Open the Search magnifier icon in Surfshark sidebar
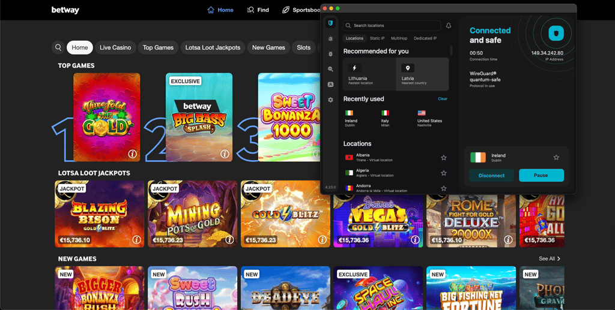 click(331, 69)
